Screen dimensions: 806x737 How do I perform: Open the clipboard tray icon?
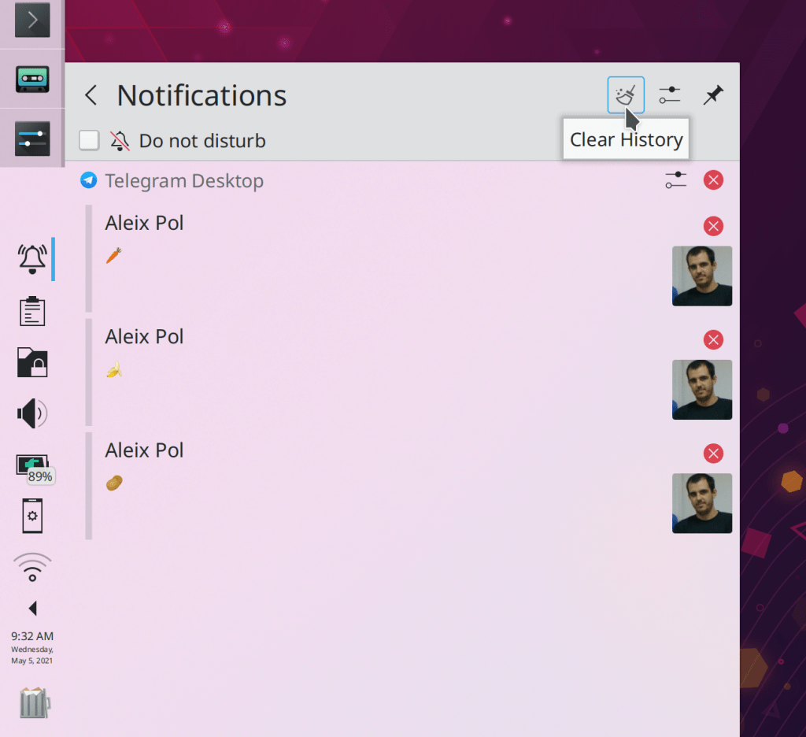click(32, 311)
